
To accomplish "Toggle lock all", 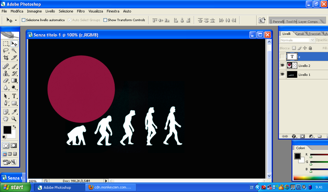I will pos(310,48).
